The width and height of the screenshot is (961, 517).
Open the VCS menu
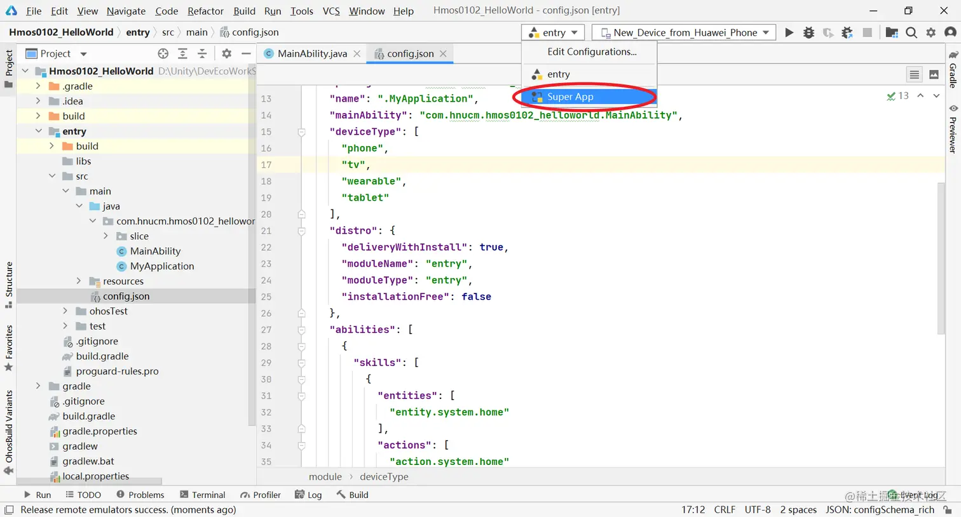point(331,11)
